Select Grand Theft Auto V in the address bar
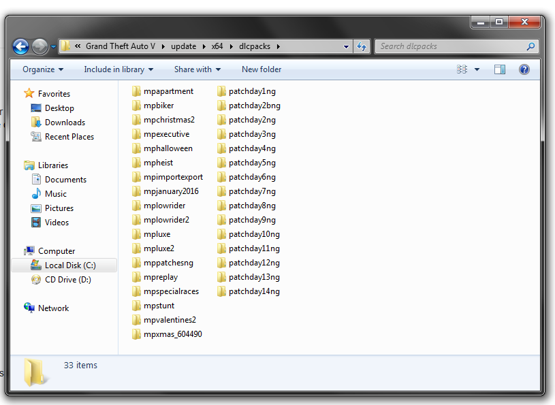The width and height of the screenshot is (555, 405). tap(121, 46)
